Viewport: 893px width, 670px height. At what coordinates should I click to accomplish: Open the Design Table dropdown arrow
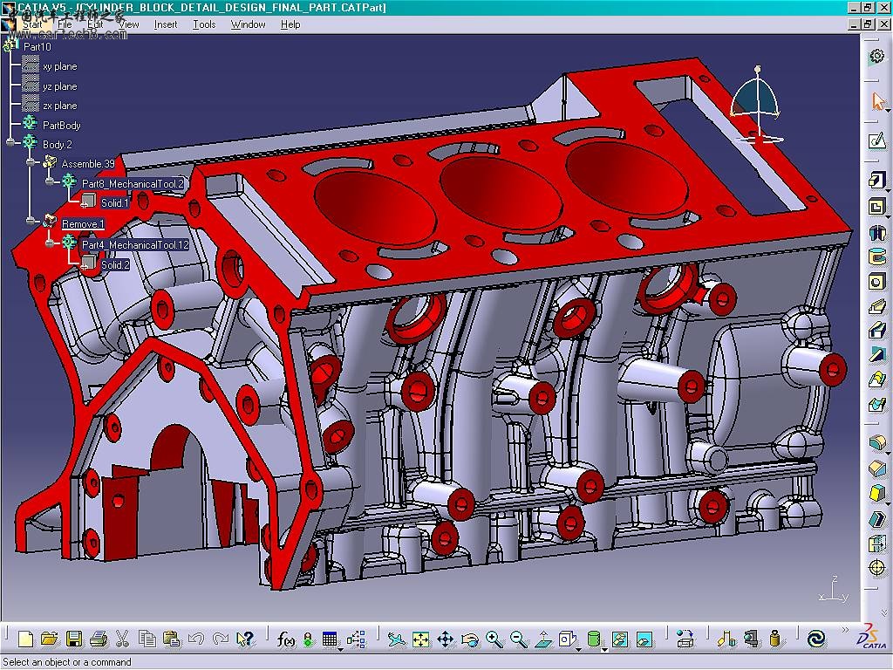(x=341, y=649)
